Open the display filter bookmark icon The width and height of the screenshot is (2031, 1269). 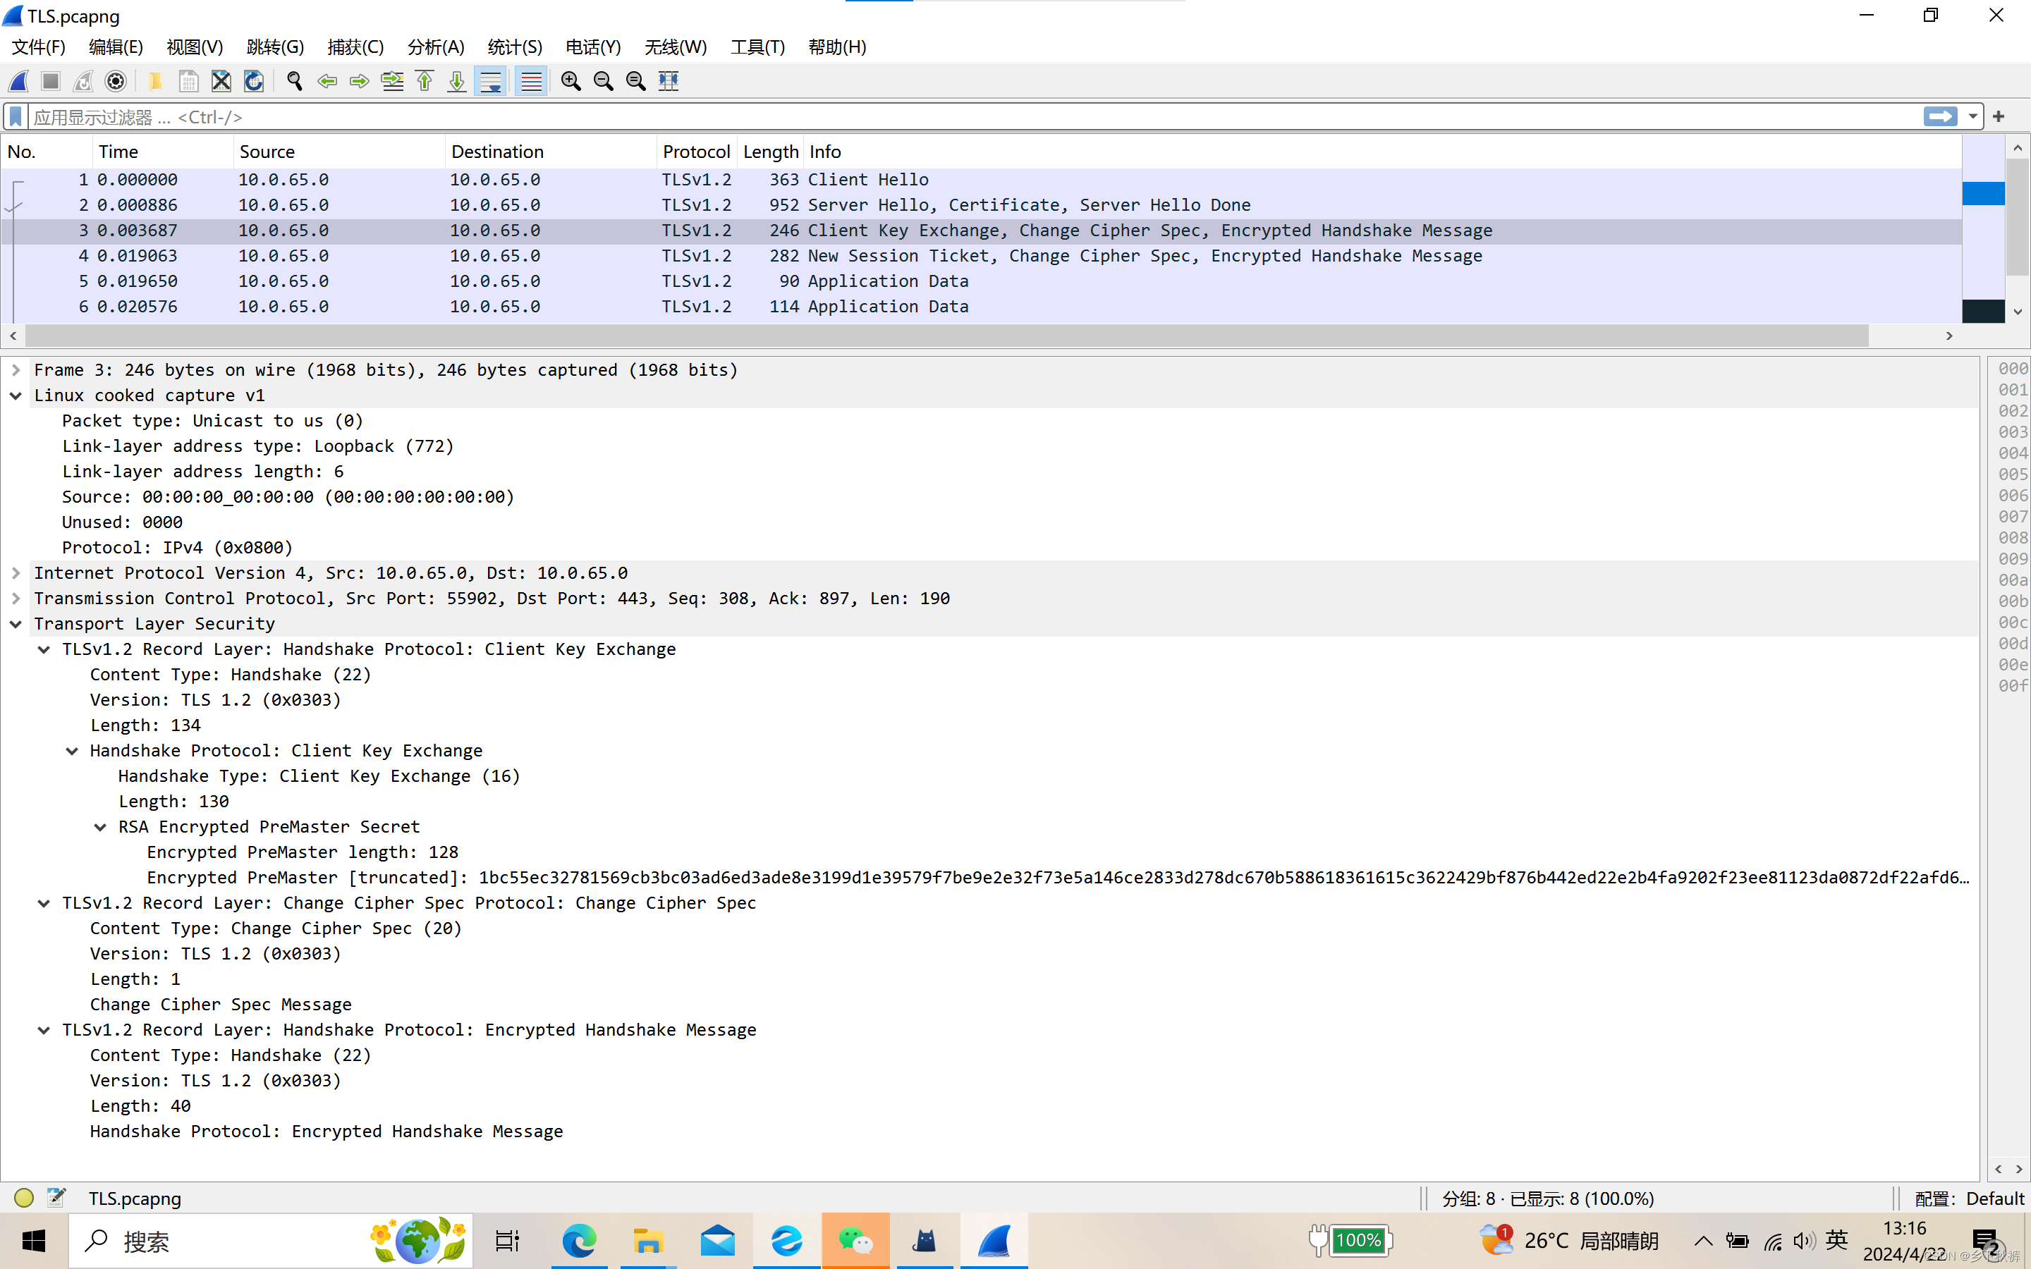(x=16, y=116)
